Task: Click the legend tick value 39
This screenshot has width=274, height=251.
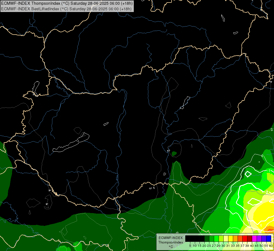Action: [247, 246]
